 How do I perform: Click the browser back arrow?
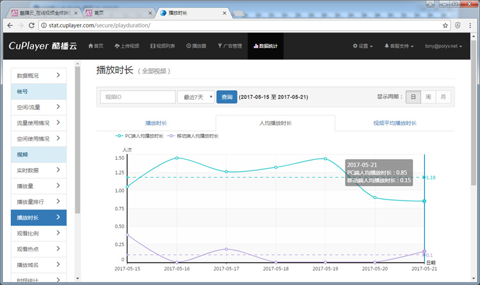(x=8, y=26)
